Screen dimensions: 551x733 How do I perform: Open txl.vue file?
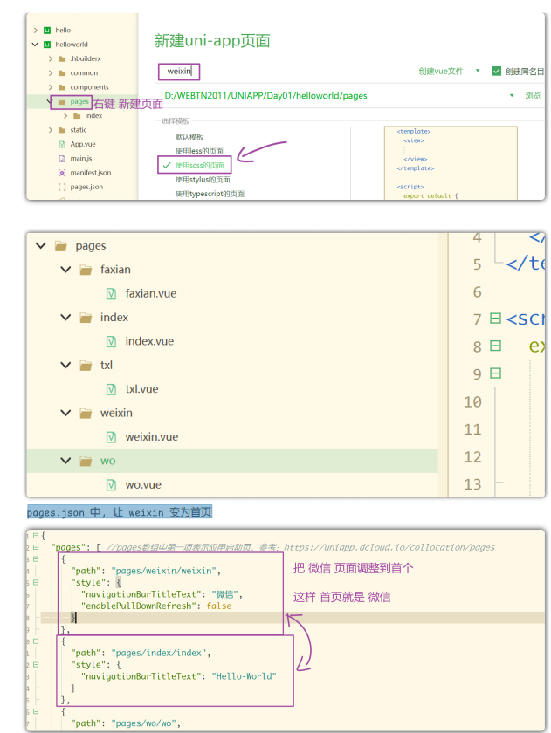click(x=141, y=389)
